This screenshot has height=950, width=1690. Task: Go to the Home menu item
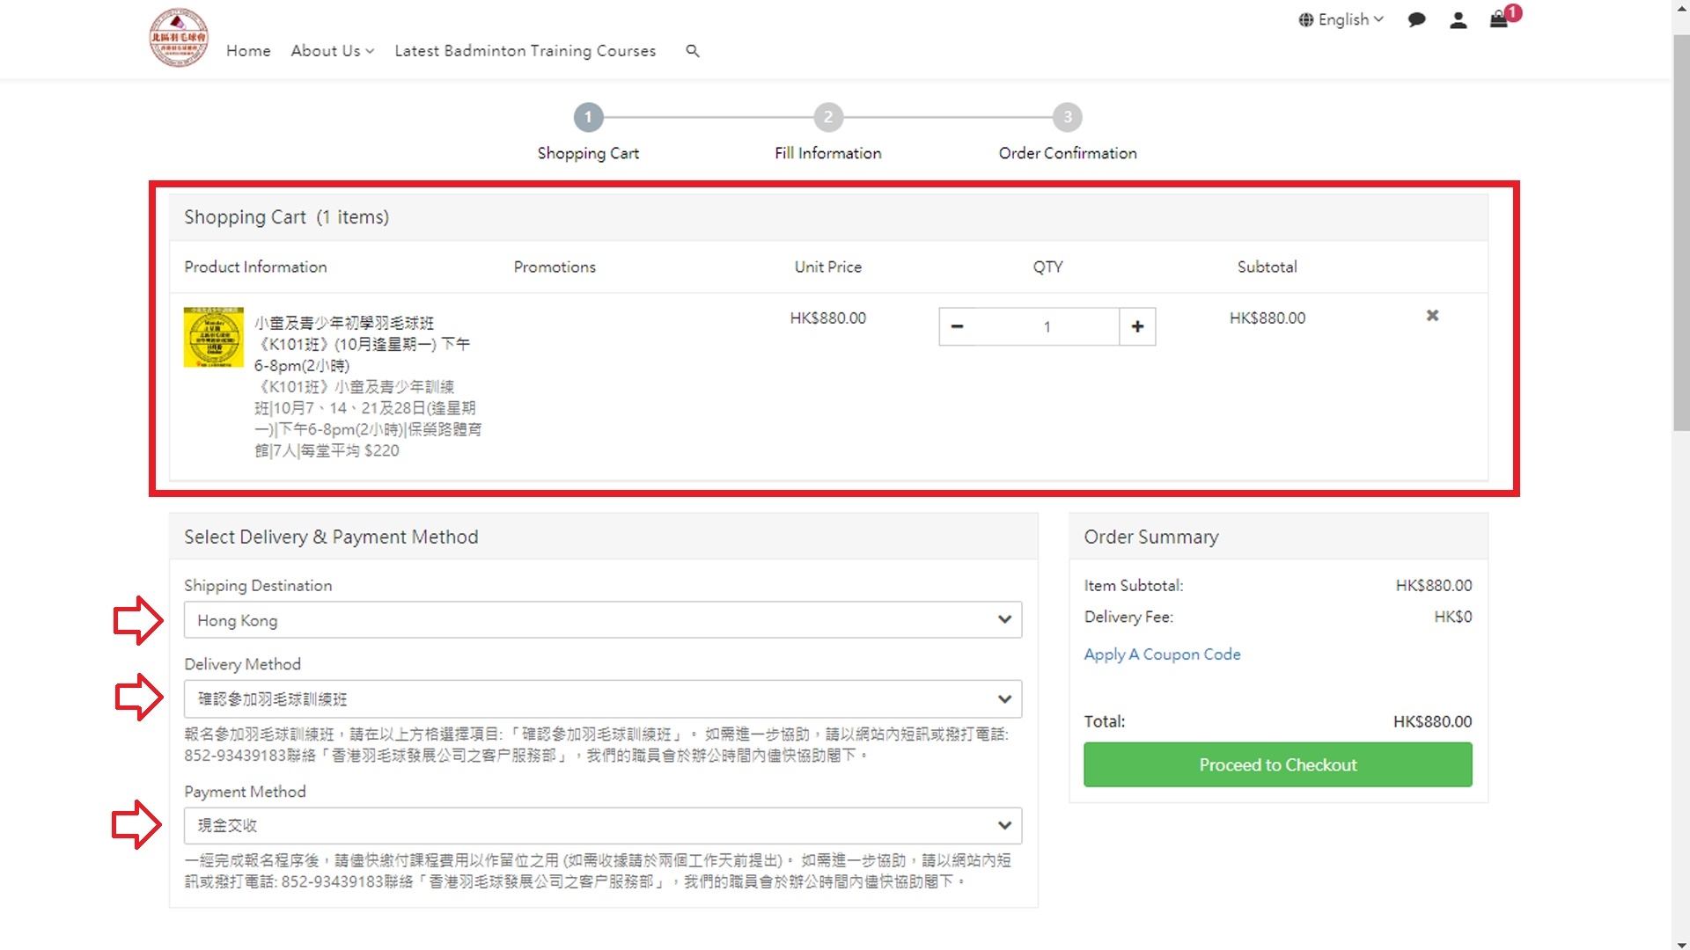pyautogui.click(x=248, y=51)
